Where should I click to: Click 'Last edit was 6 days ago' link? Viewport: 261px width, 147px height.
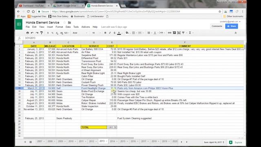point(114,27)
